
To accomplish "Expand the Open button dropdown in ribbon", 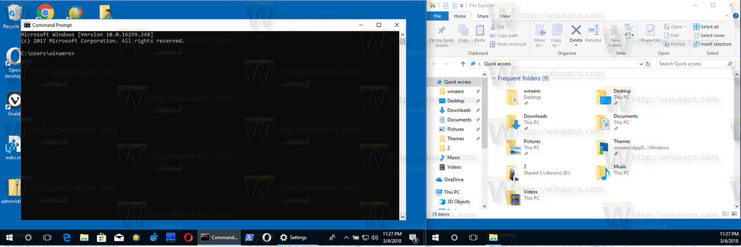I will coord(685,27).
